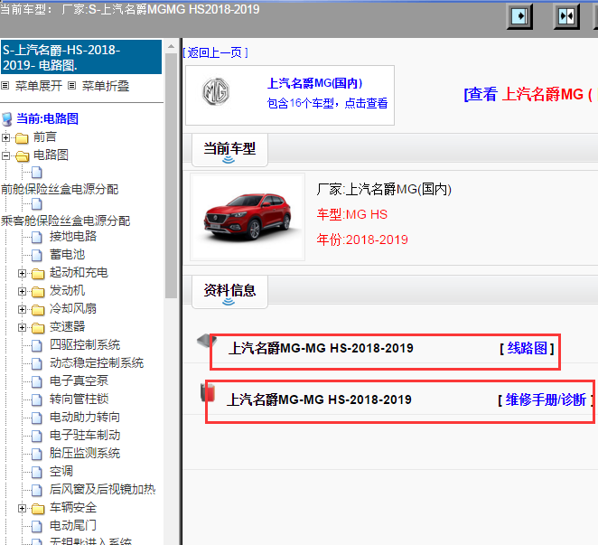Click 上汽名爵MG-MG HS-2018-2019 text in 线路图 row
The height and width of the screenshot is (545, 598).
[321, 348]
